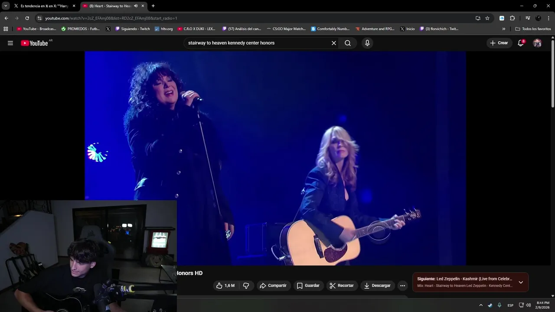
Task: Open the Steam tray icon
Action: pyautogui.click(x=490, y=305)
